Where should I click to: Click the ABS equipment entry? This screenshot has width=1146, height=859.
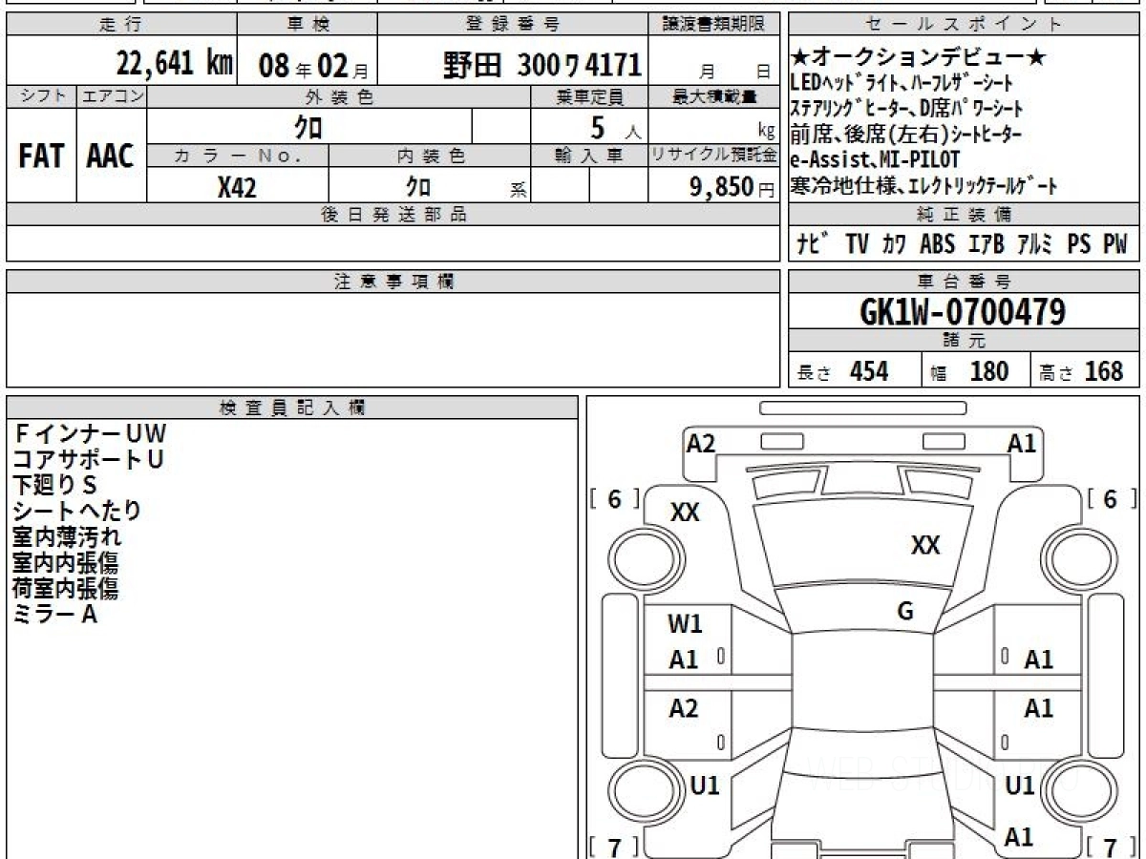[937, 244]
